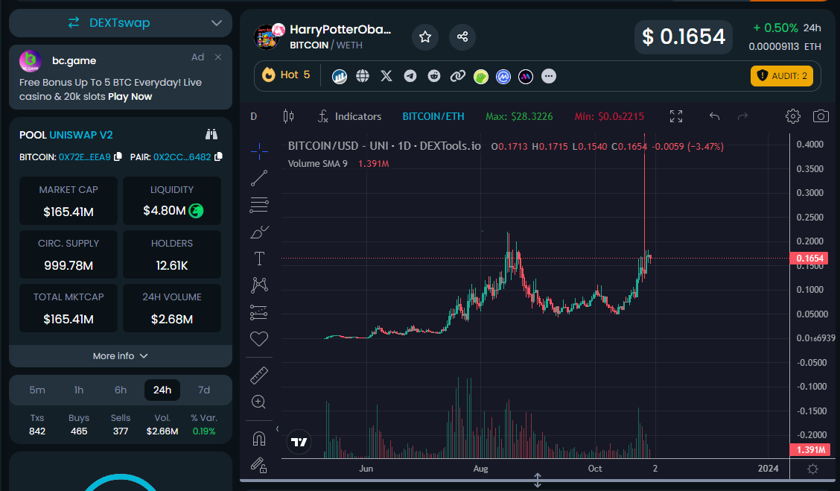840x491 pixels.
Task: Close the bc.game advertisement
Action: 218,57
